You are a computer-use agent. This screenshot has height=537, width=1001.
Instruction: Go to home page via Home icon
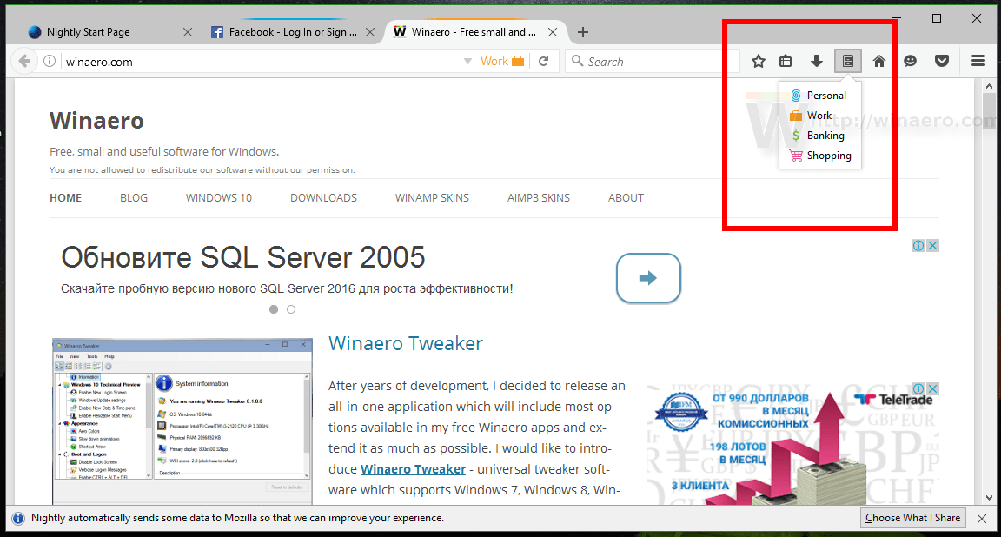pyautogui.click(x=879, y=61)
